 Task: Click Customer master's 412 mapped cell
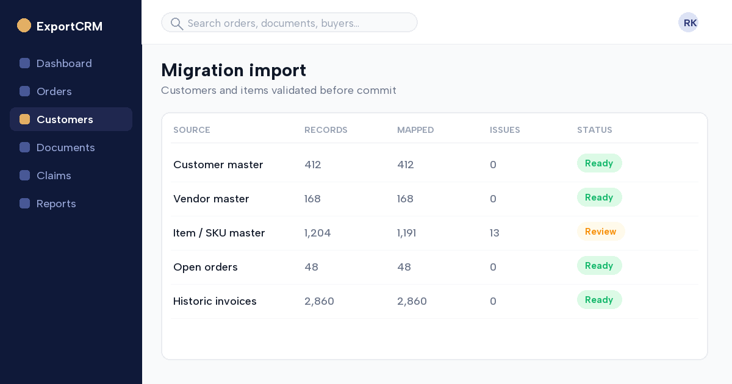(x=406, y=165)
